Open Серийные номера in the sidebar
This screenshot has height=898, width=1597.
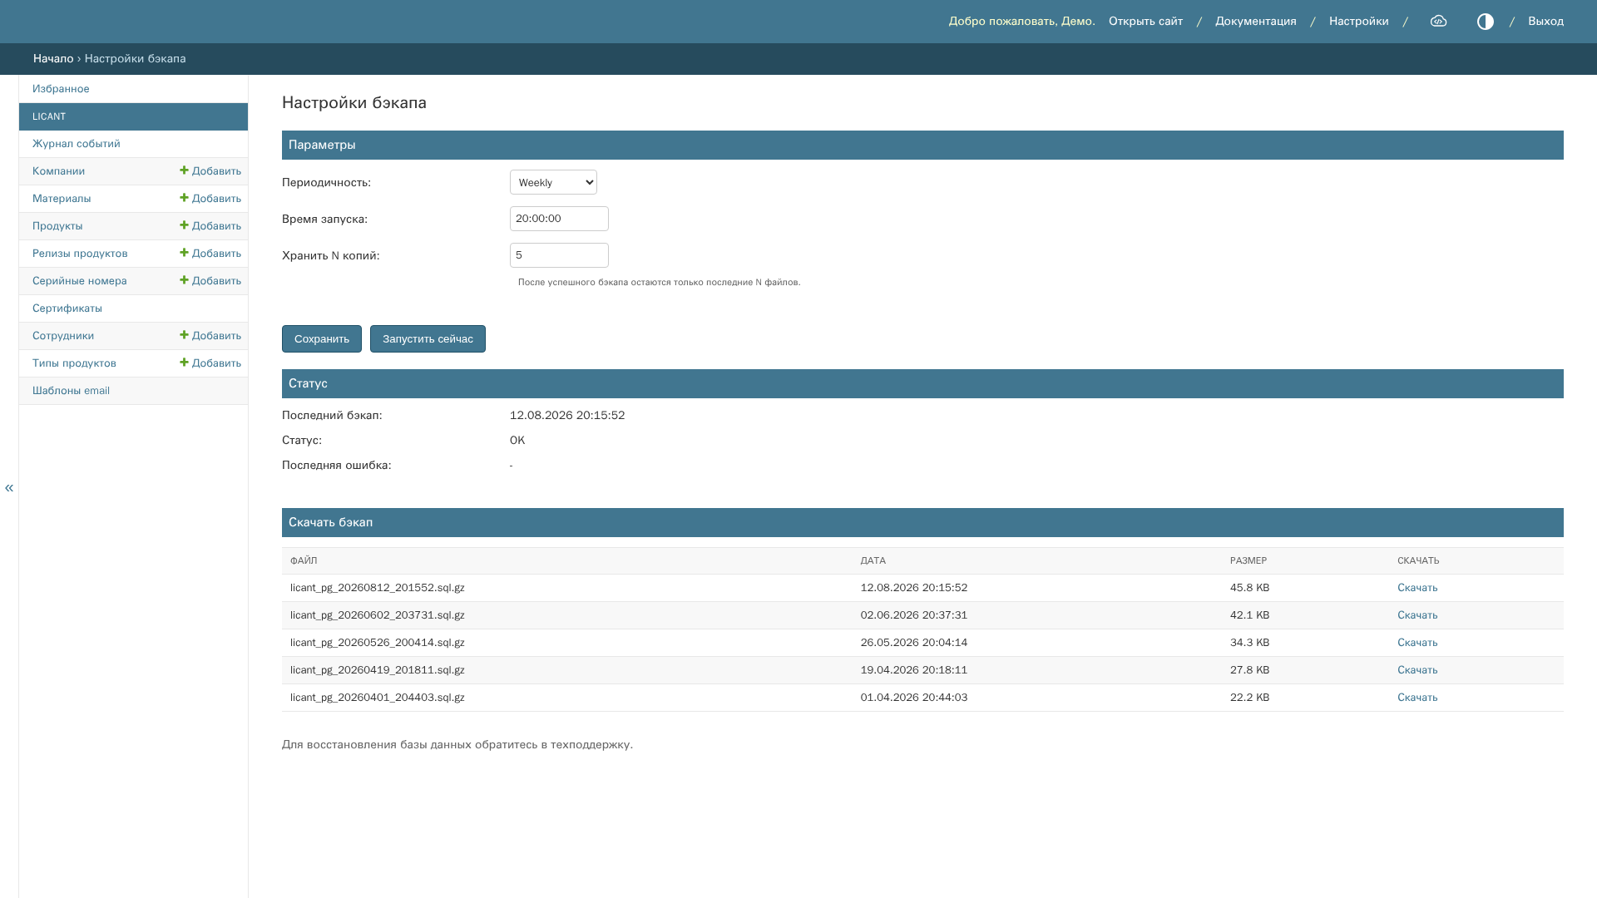(x=80, y=281)
